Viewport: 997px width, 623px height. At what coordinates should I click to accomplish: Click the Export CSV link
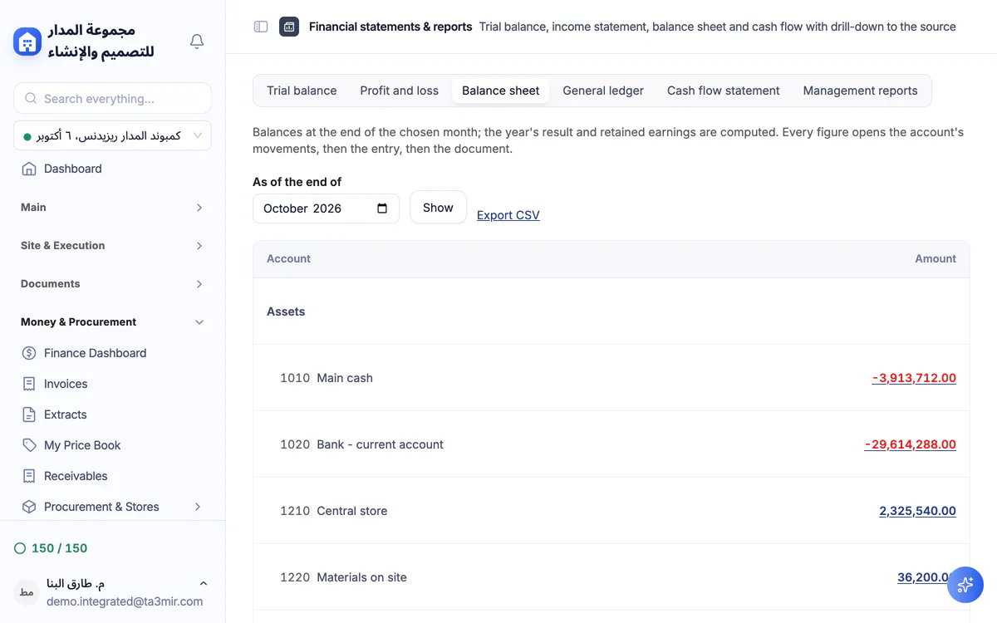(x=508, y=215)
